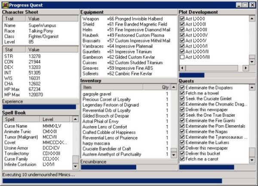Click Inventory list scroll down arrow
258x186 pixels.
coord(174,155)
